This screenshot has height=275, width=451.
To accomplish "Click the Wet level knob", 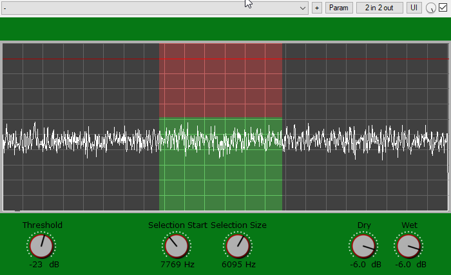I will tap(409, 245).
